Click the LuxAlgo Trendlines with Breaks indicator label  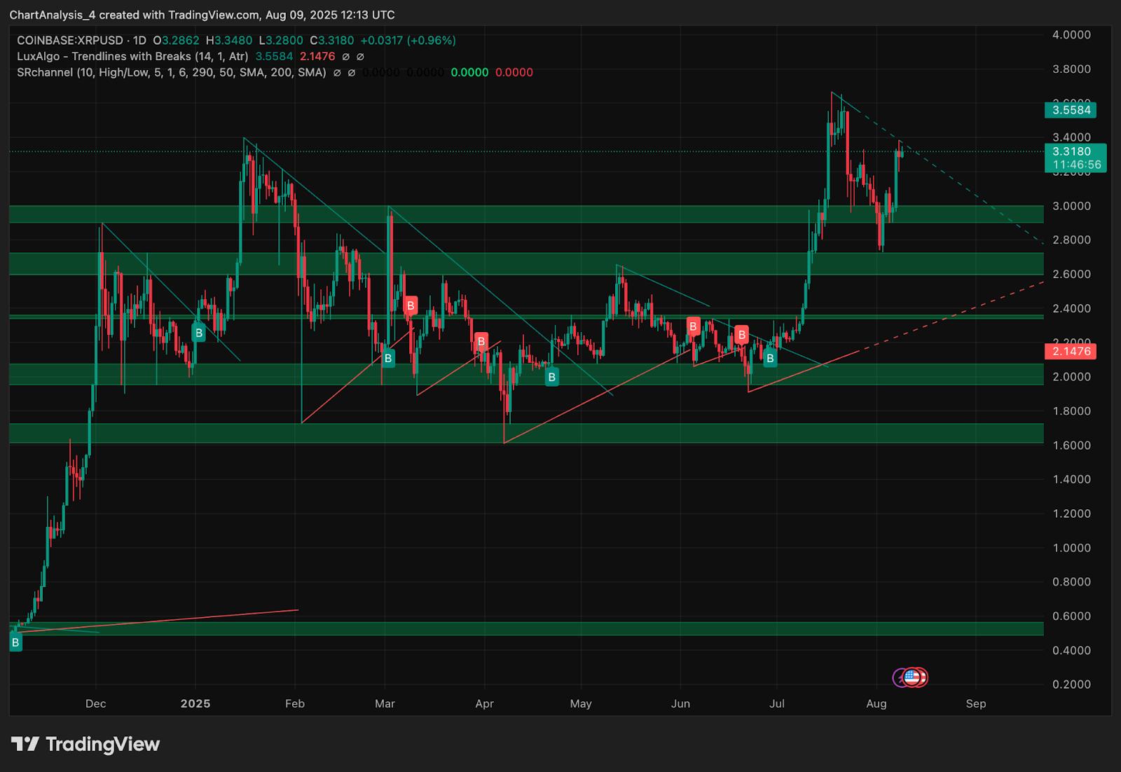tap(132, 56)
